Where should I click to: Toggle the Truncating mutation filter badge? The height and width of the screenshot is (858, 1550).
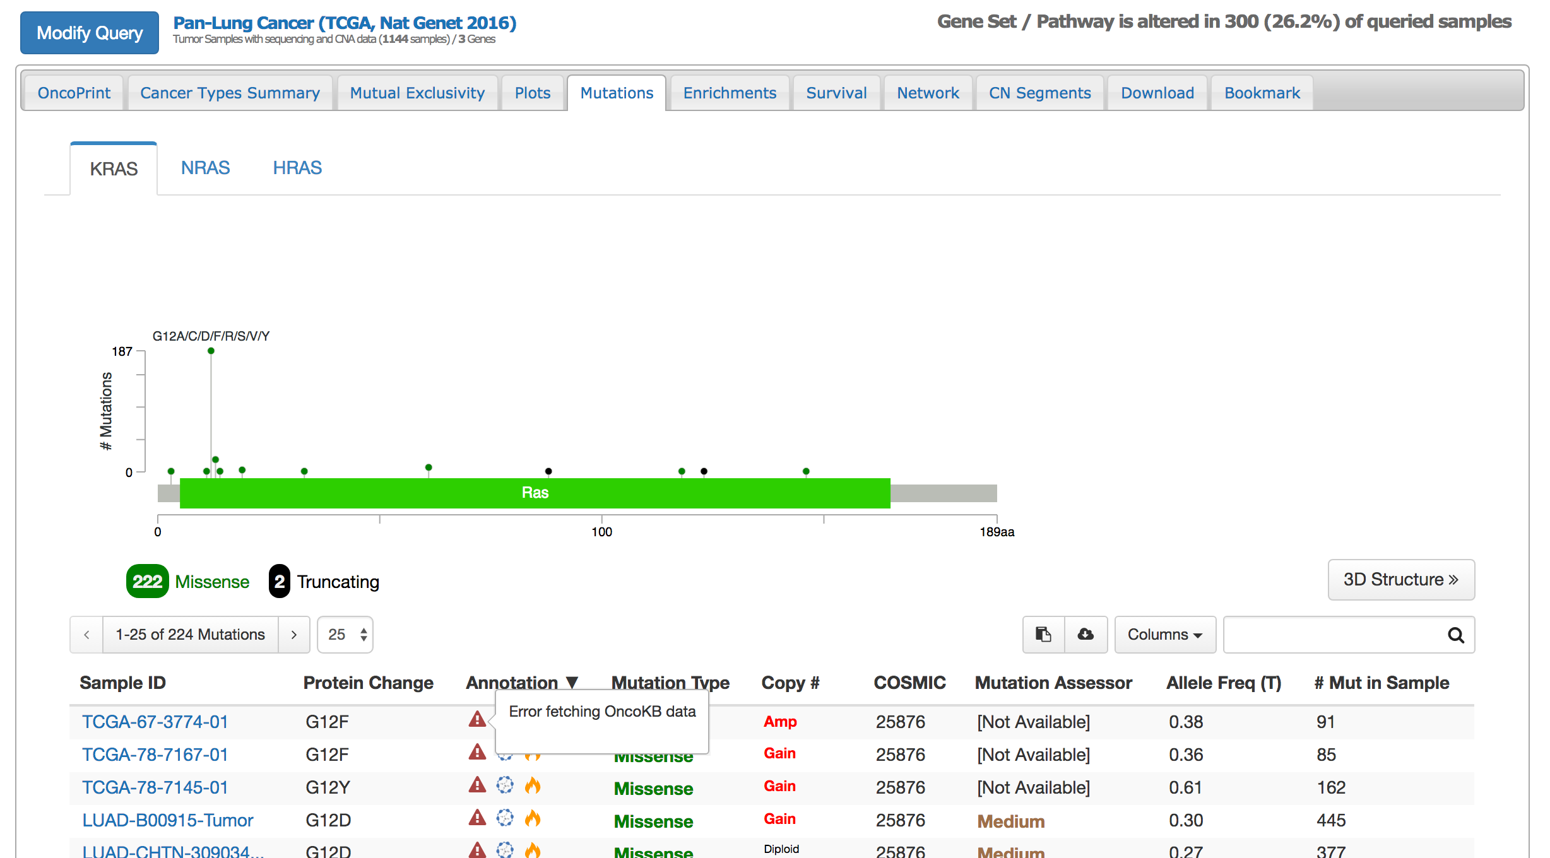click(x=279, y=581)
